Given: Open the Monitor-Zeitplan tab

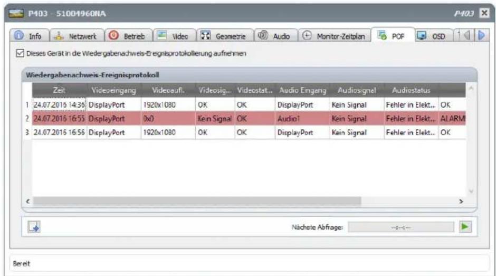Looking at the screenshot, I should tap(335, 36).
